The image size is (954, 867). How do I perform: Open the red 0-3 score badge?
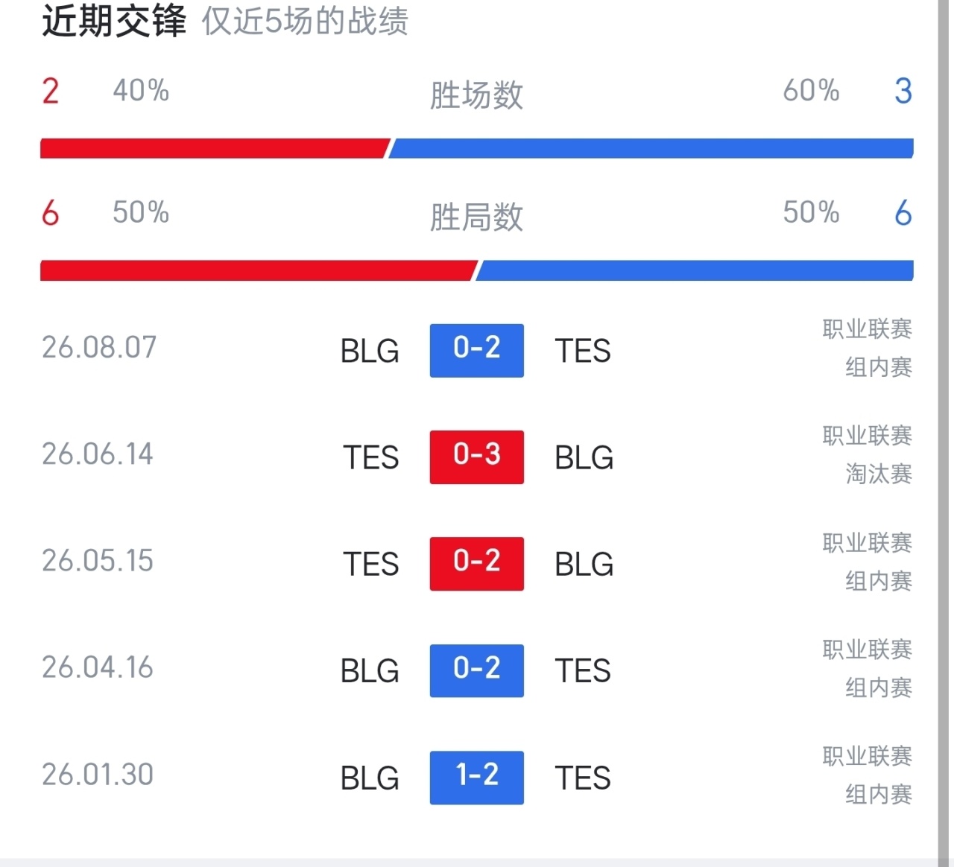pos(476,457)
